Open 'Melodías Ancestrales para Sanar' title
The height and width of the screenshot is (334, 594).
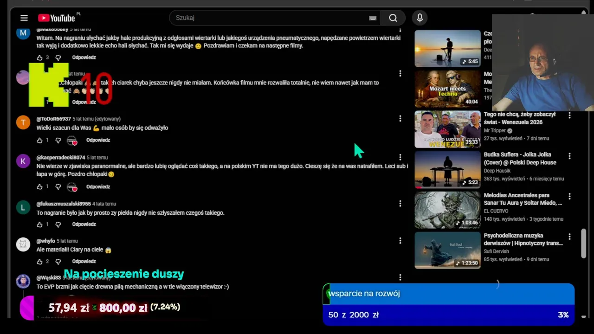pyautogui.click(x=523, y=199)
